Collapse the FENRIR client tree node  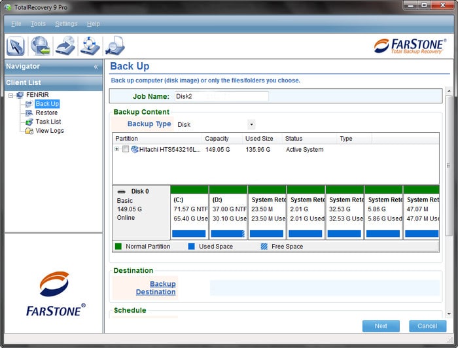(x=11, y=95)
